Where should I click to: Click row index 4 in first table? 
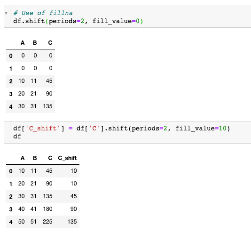11,107
